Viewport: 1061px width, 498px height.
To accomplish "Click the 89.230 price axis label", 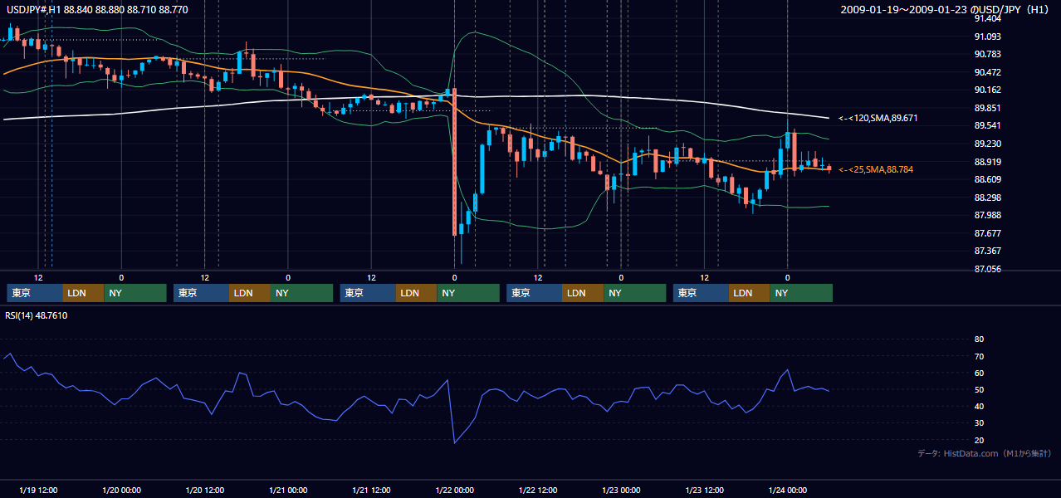I will 987,144.
